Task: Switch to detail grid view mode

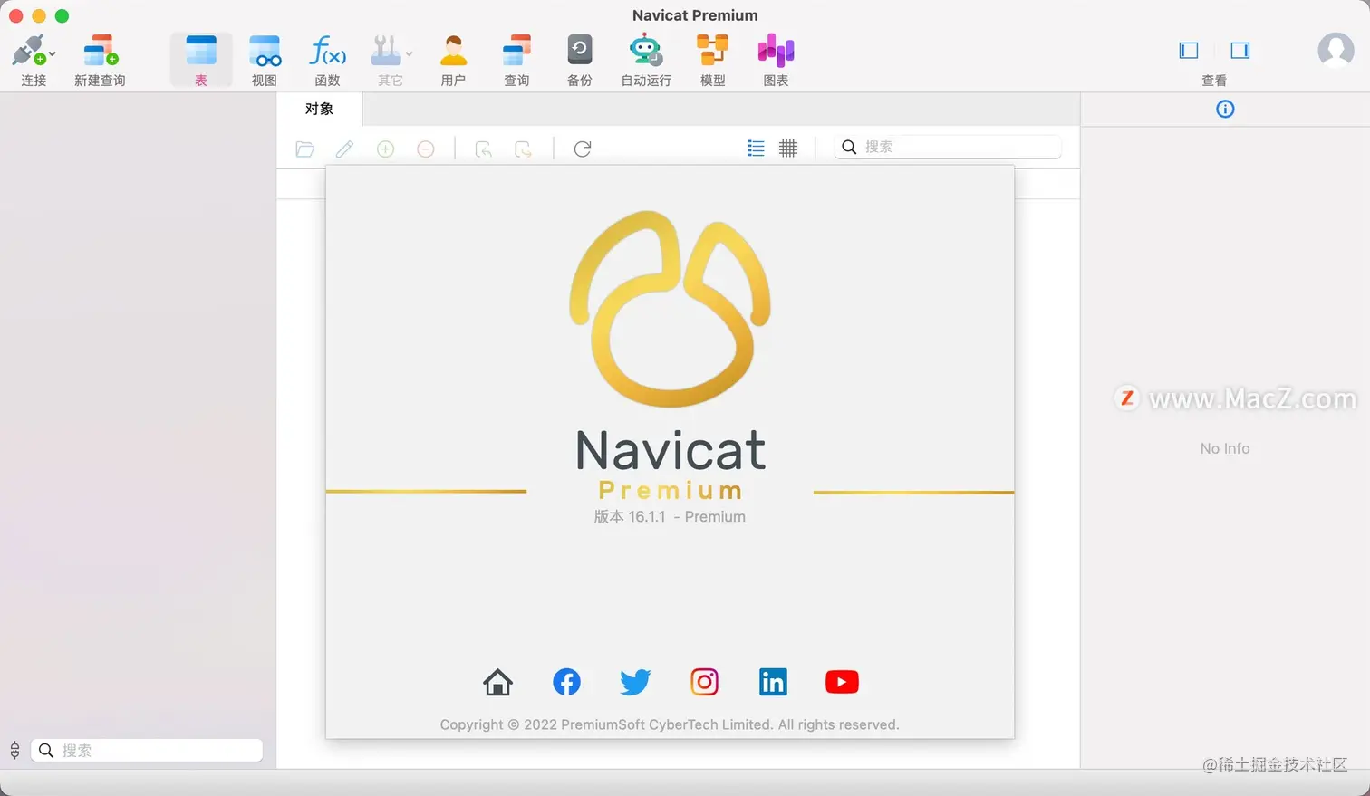Action: point(788,148)
